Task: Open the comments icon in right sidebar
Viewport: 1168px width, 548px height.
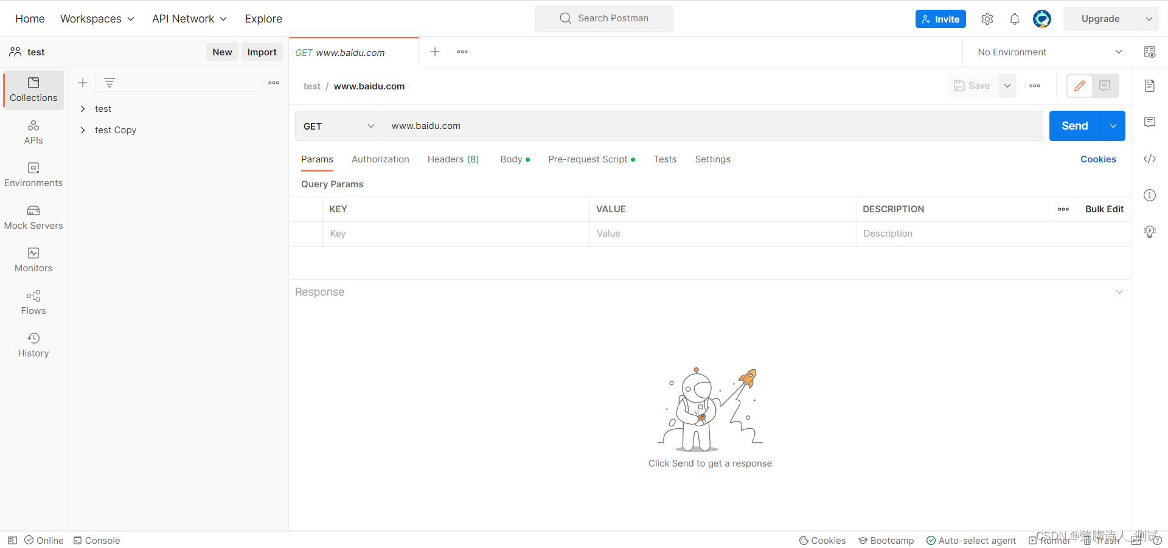Action: (x=1150, y=122)
